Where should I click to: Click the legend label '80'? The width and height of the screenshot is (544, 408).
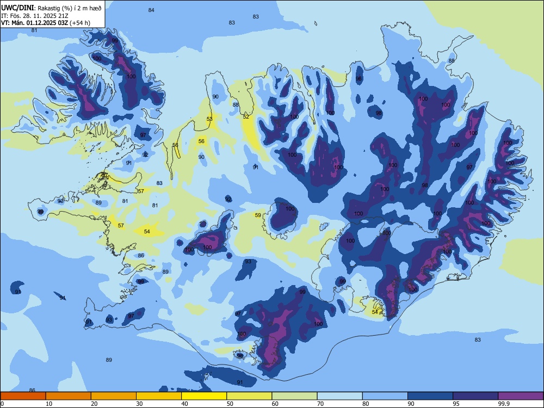pos(366,404)
